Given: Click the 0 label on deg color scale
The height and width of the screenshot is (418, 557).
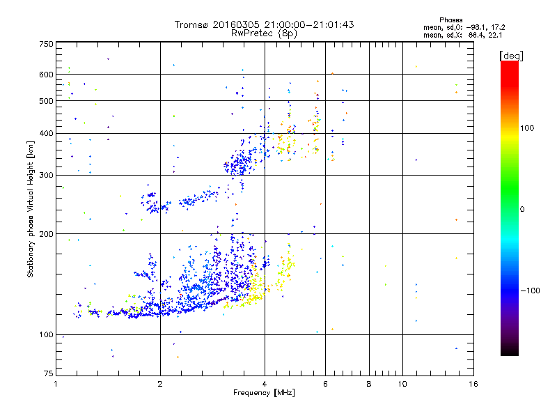Looking at the screenshot, I should pyautogui.click(x=522, y=210).
